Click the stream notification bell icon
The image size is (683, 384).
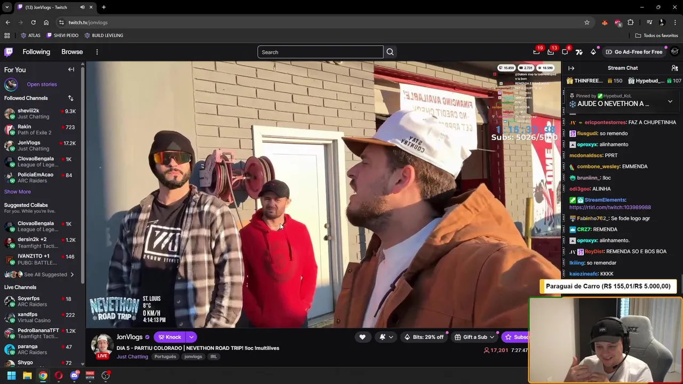(x=383, y=337)
